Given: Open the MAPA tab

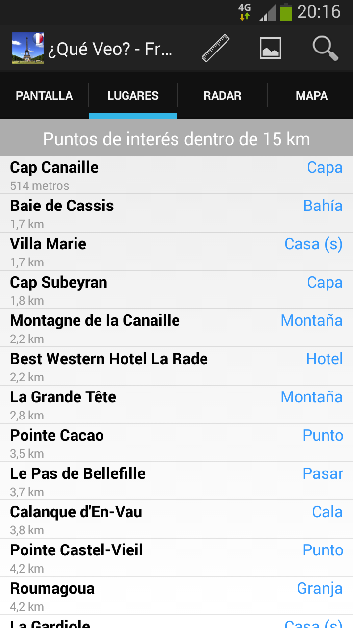Looking at the screenshot, I should [x=312, y=96].
